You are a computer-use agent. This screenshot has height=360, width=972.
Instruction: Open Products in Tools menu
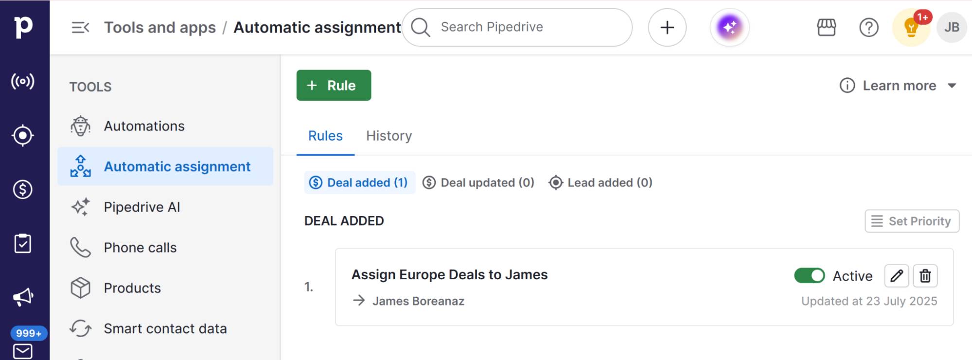click(165, 288)
